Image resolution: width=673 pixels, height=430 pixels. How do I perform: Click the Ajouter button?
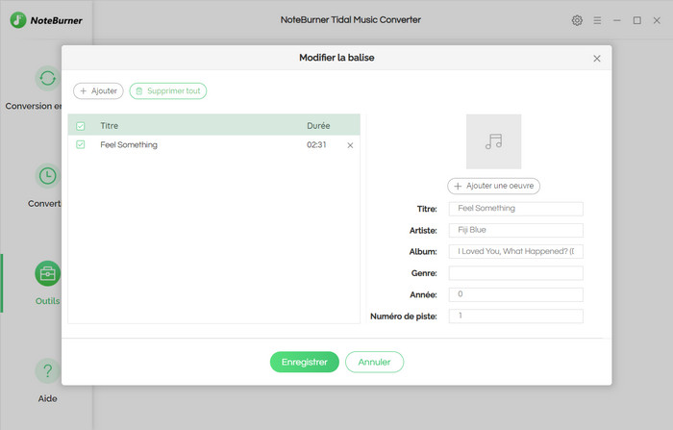point(98,91)
